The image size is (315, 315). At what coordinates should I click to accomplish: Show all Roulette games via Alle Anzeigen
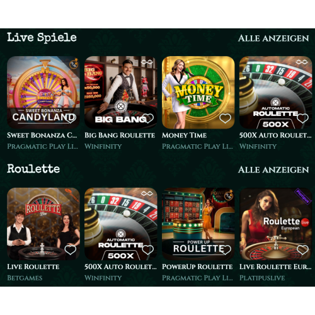tap(273, 170)
